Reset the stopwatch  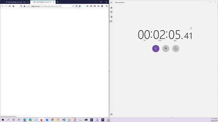pos(176,48)
